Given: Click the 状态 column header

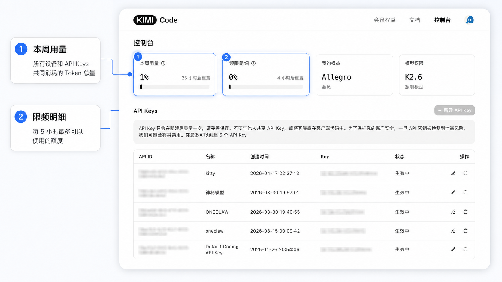Looking at the screenshot, I should tap(400, 156).
